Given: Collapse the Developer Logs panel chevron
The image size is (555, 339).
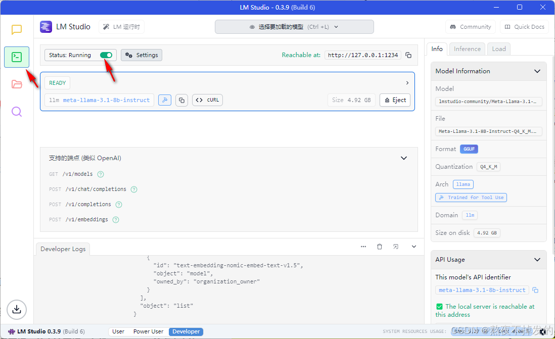Looking at the screenshot, I should coord(414,247).
